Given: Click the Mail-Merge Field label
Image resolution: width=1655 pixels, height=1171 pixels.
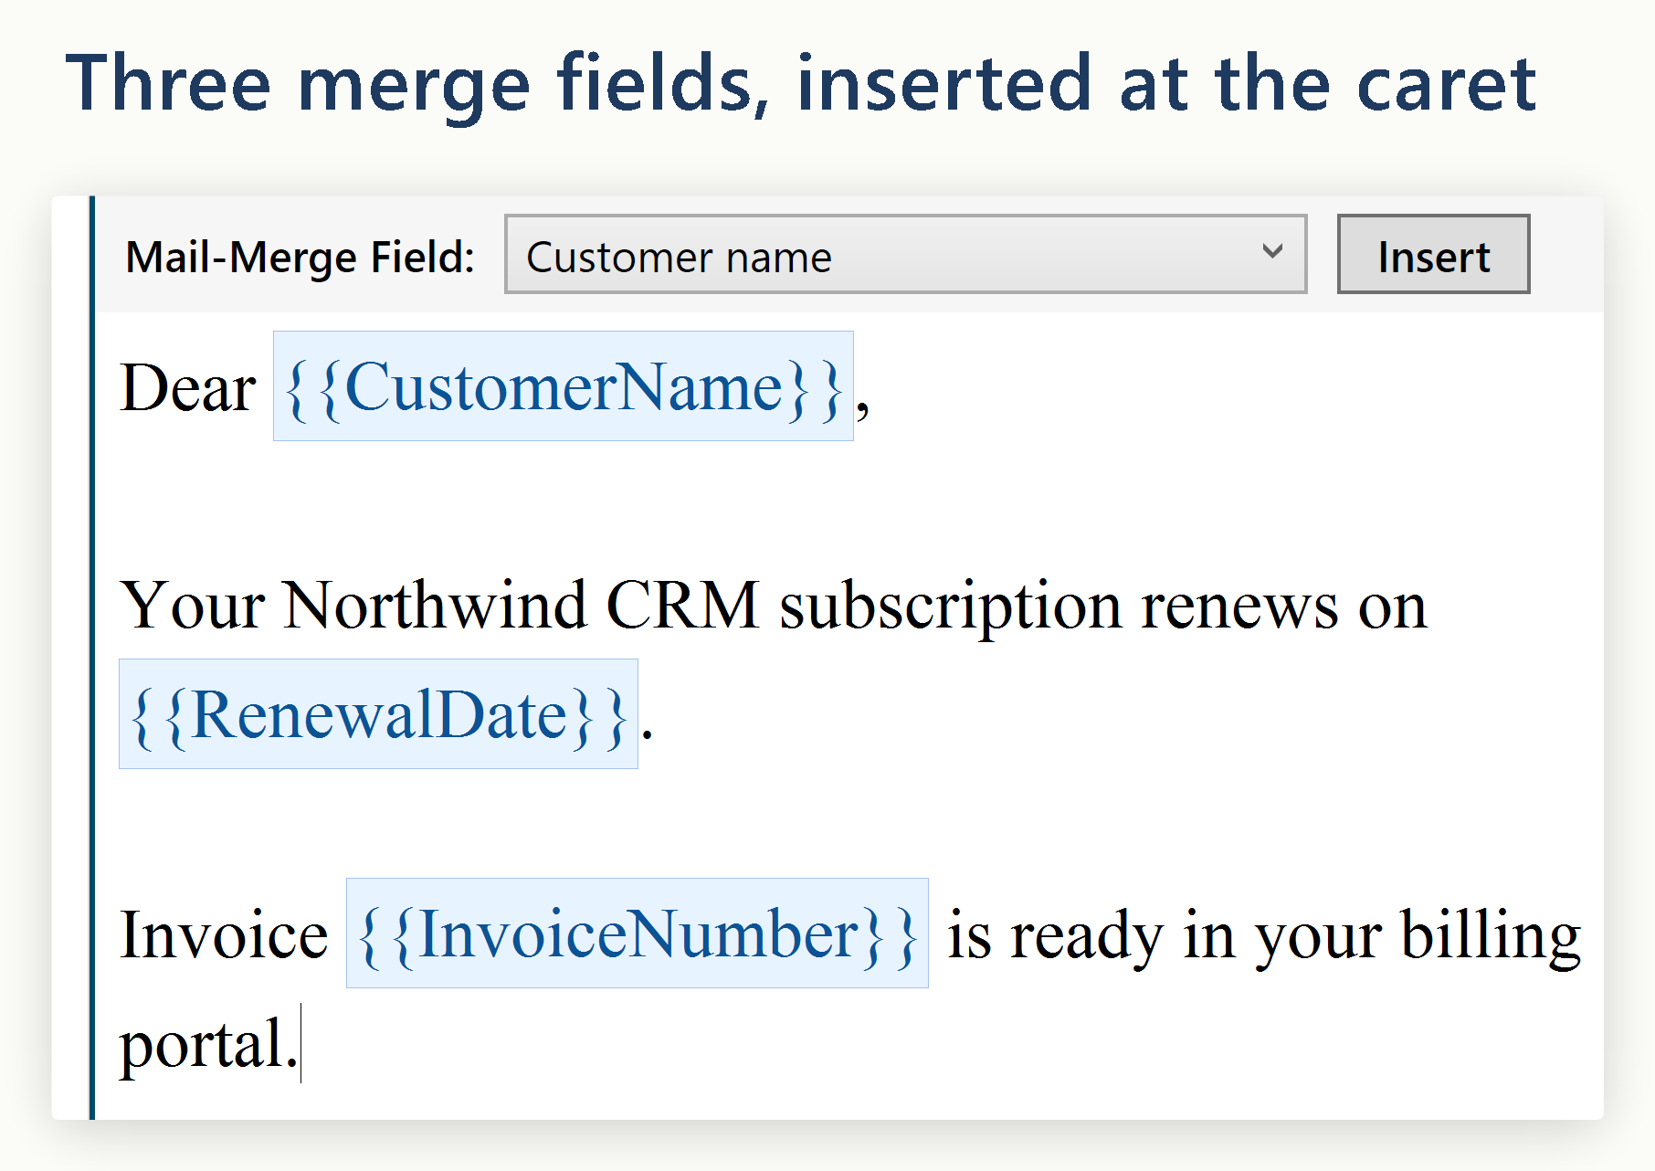Looking at the screenshot, I should (x=300, y=257).
